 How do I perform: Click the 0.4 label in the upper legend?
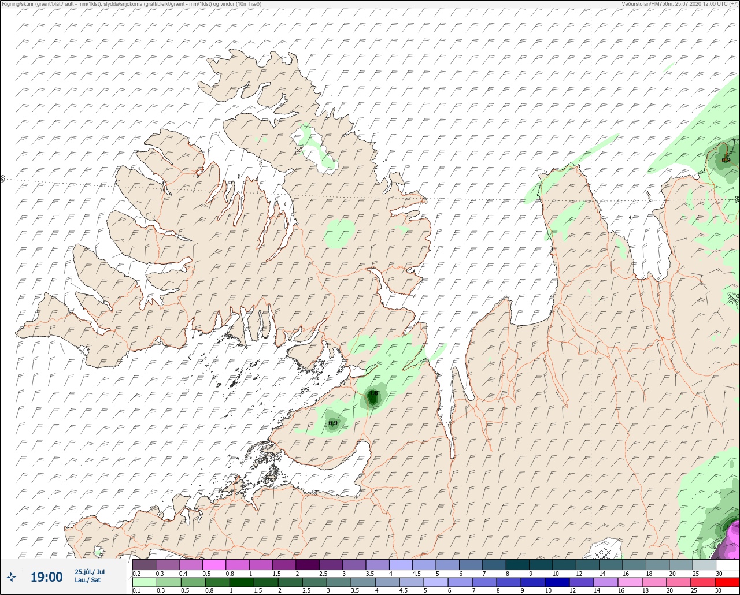pos(183,574)
